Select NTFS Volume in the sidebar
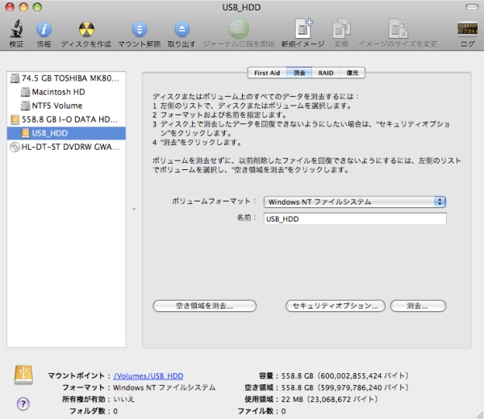The image size is (484, 419). pyautogui.click(x=56, y=106)
